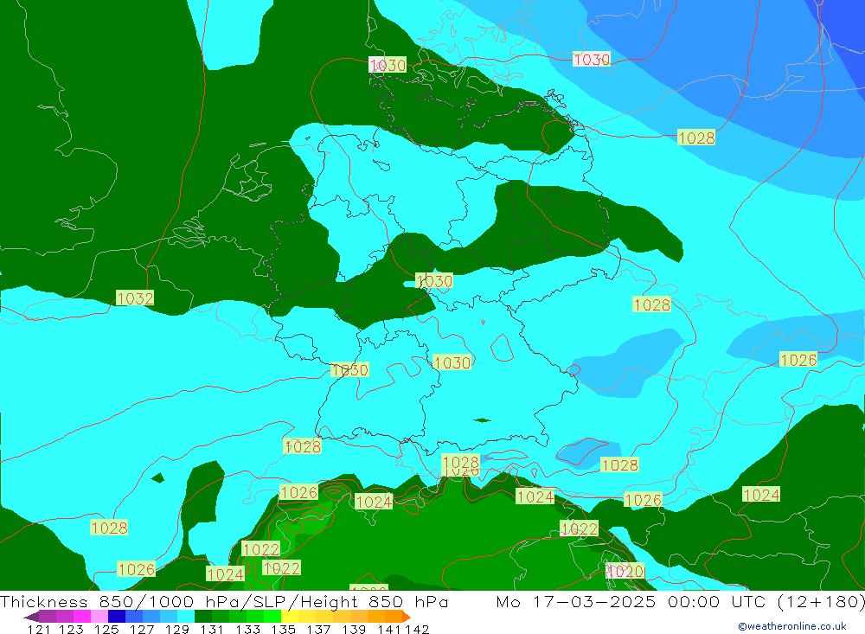Click the 'Mo 17-03-2025 00:00 UTC (12+180)' date
The width and height of the screenshot is (865, 634).
coord(680,601)
